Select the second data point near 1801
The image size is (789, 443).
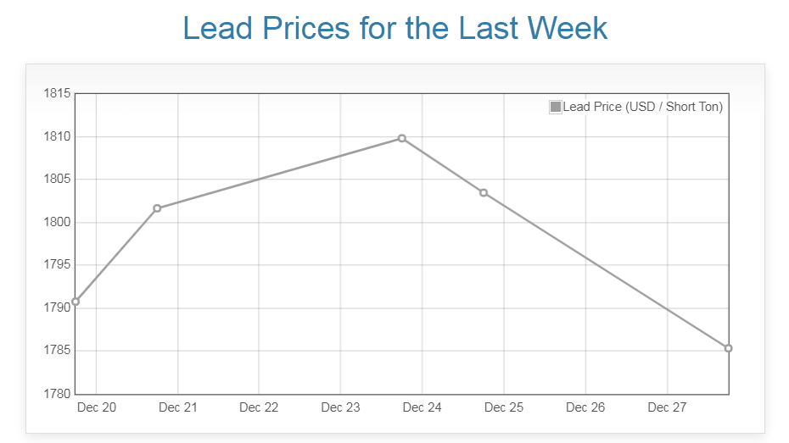pos(157,208)
